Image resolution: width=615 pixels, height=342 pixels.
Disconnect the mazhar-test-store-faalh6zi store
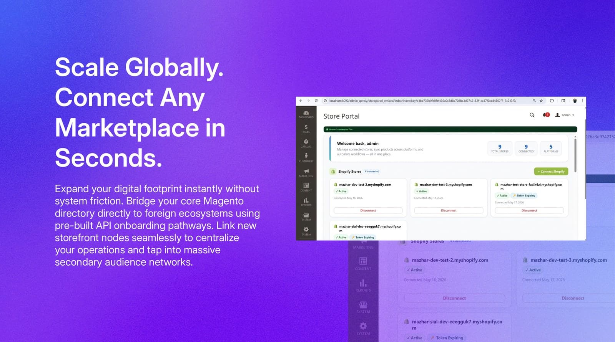tap(529, 210)
